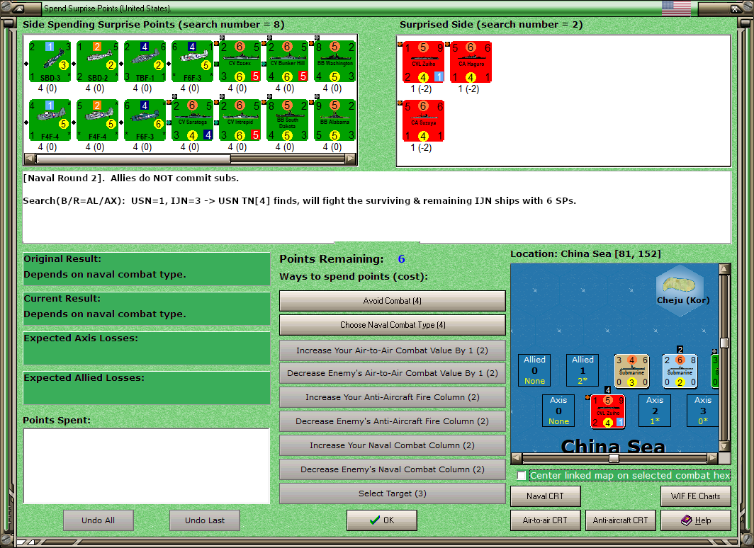Click the right arrow of the unit list scrollbar

pyautogui.click(x=351, y=158)
